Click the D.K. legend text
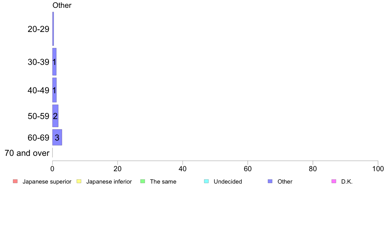Viewport: 387px width, 240px height. click(347, 181)
